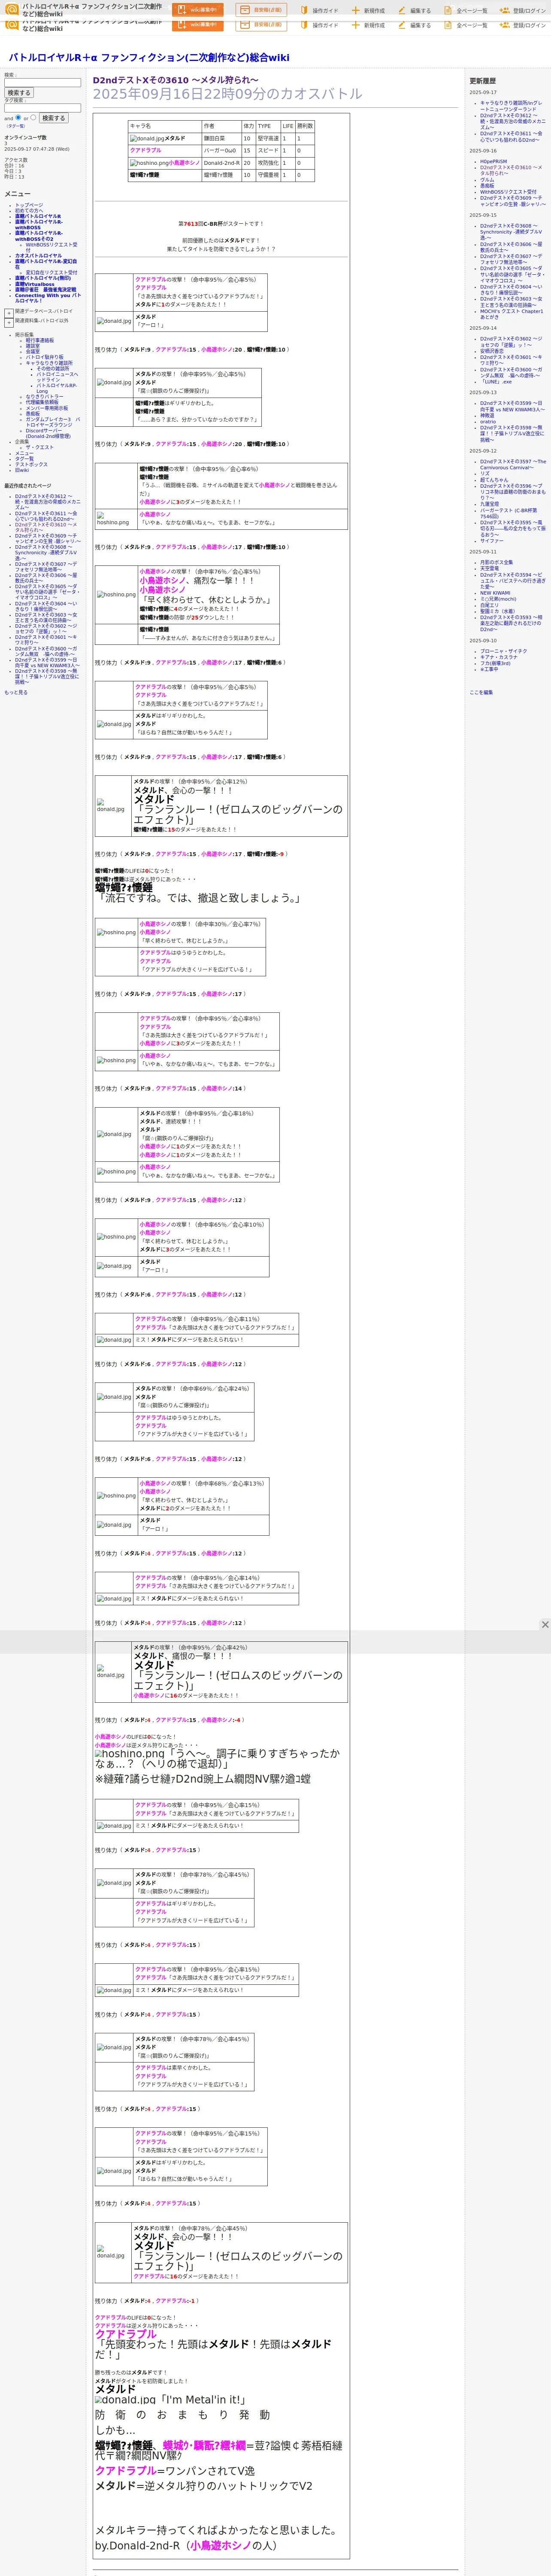This screenshot has height=2576, width=551.
Task: Open 神敗退 in update history
Action: (x=487, y=415)
